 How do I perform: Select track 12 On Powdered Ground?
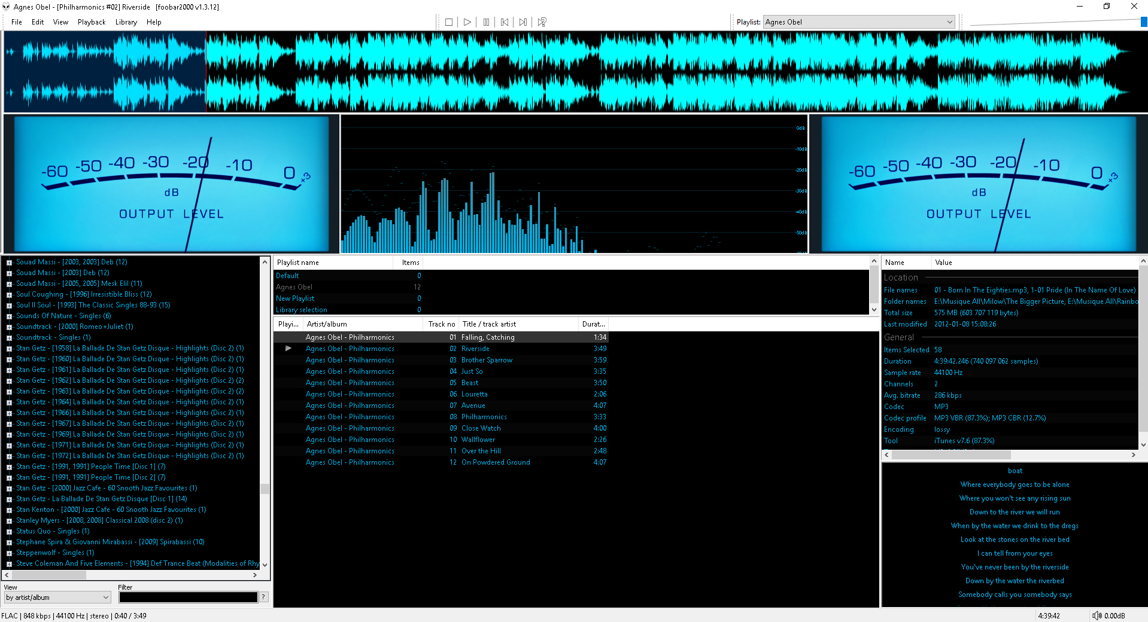[441, 462]
